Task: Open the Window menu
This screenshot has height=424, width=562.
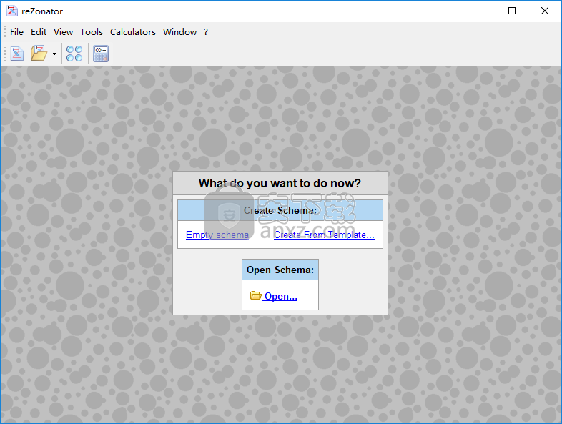Action: pyautogui.click(x=179, y=32)
